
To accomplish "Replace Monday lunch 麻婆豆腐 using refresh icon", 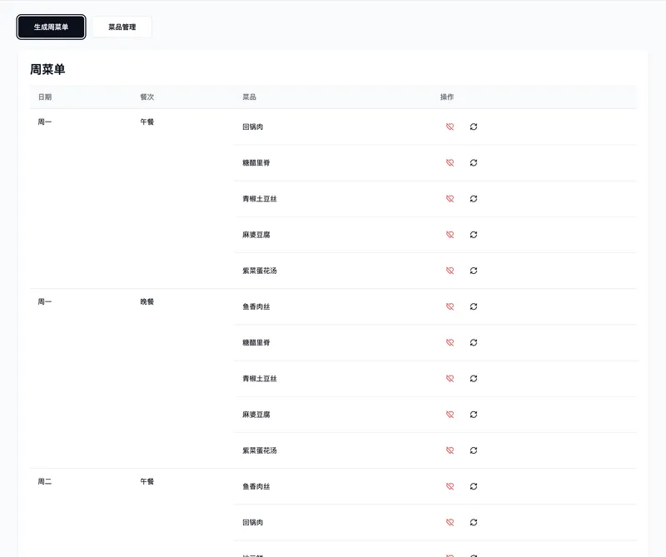I will point(474,235).
